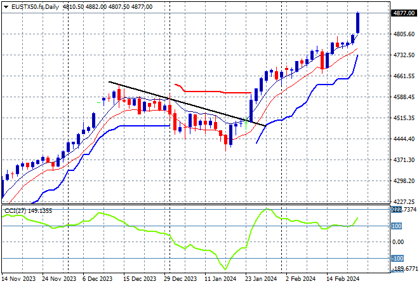Click the CCI 0.00 level label
419x286 pixels.
(x=399, y=242)
